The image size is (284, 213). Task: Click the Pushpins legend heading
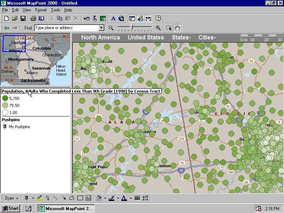tap(11, 120)
